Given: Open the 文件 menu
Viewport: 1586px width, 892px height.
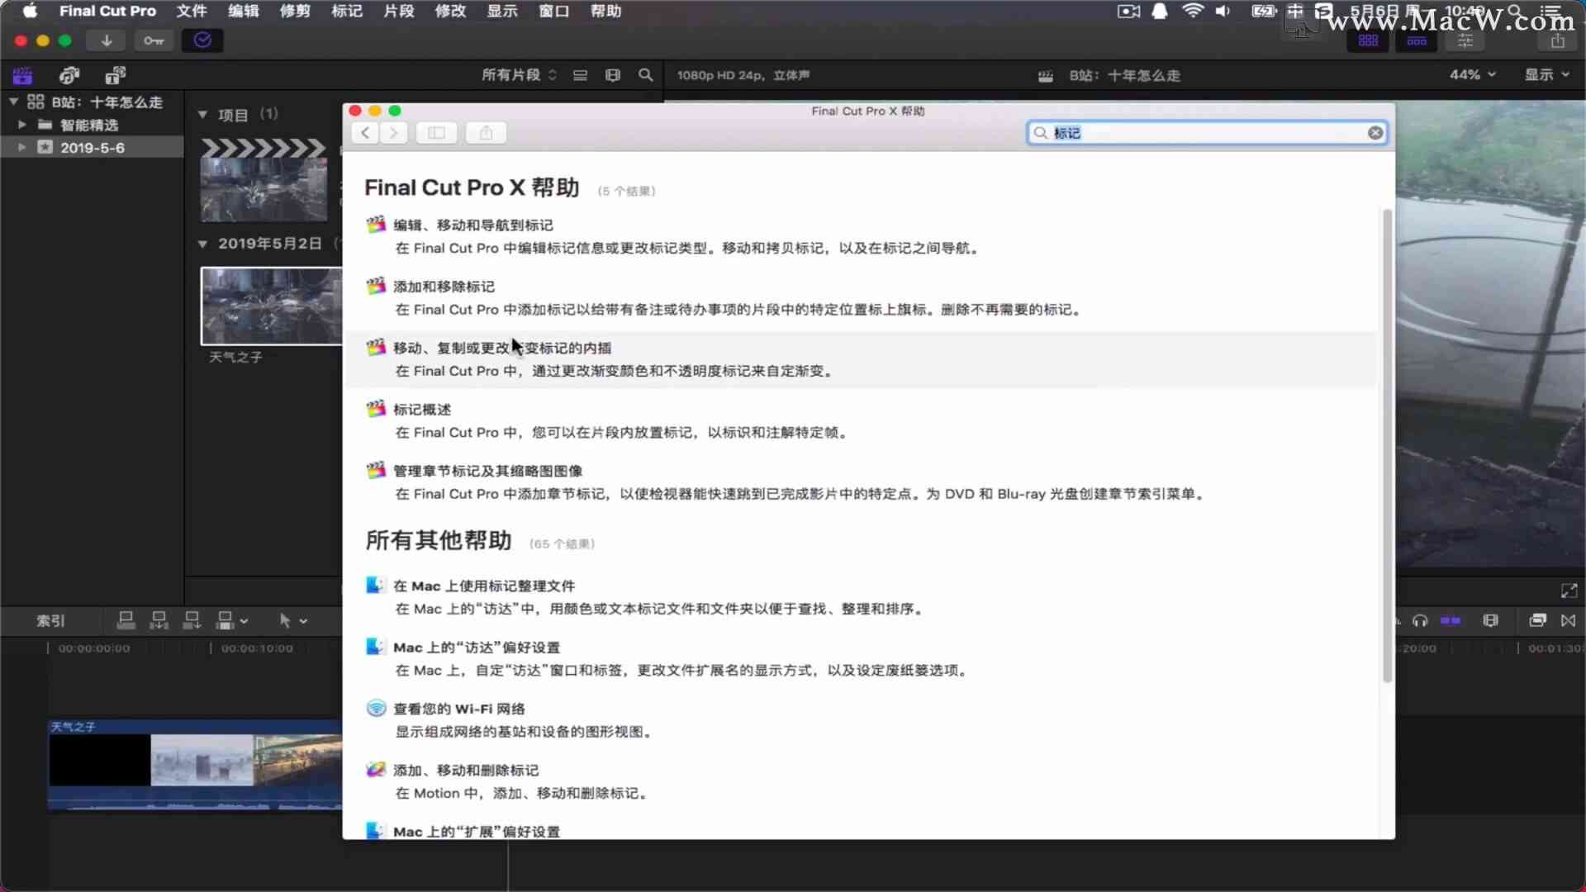Looking at the screenshot, I should click(192, 11).
